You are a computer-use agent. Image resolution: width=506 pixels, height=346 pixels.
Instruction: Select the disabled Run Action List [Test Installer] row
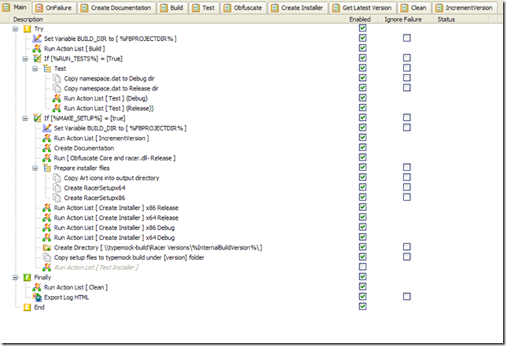[96, 268]
